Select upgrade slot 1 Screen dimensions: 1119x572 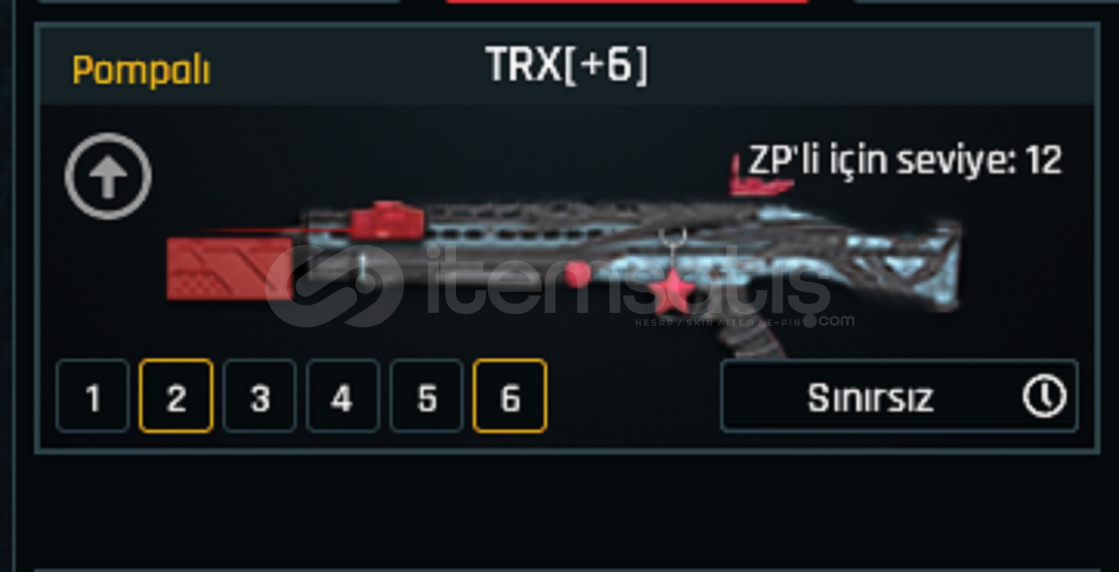click(93, 396)
